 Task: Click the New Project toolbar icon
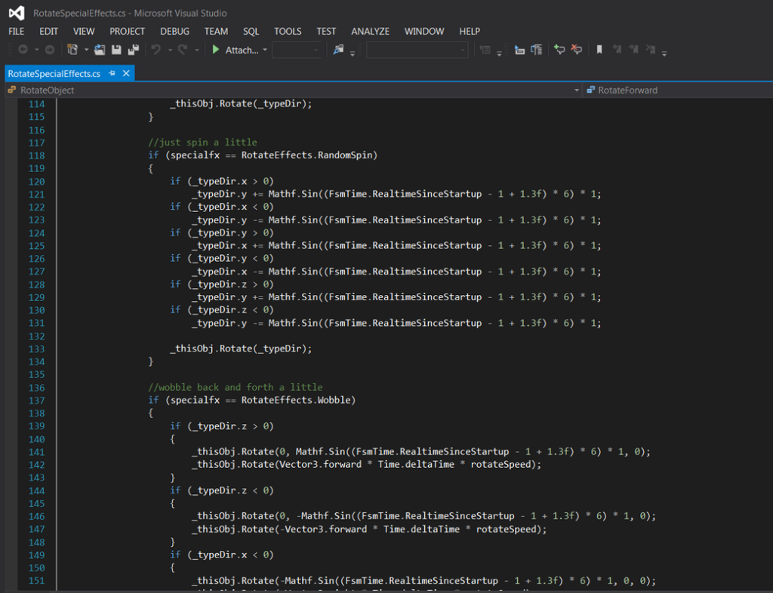tap(72, 50)
